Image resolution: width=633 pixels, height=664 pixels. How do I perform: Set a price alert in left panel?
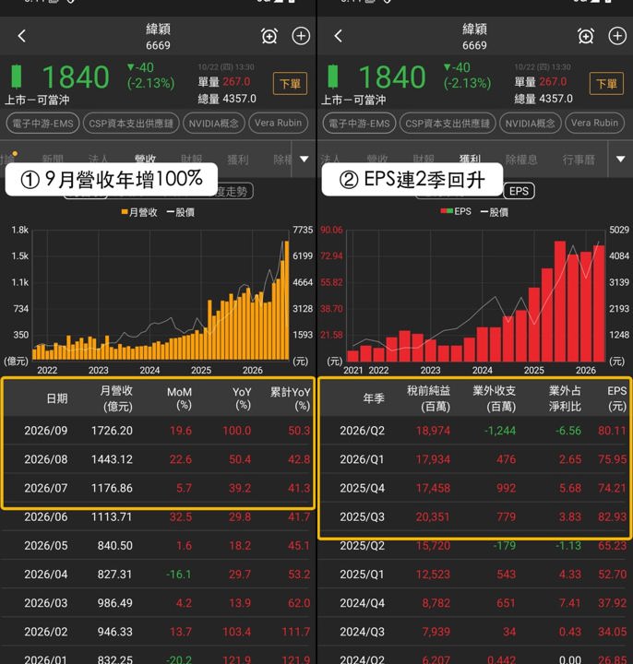[269, 36]
